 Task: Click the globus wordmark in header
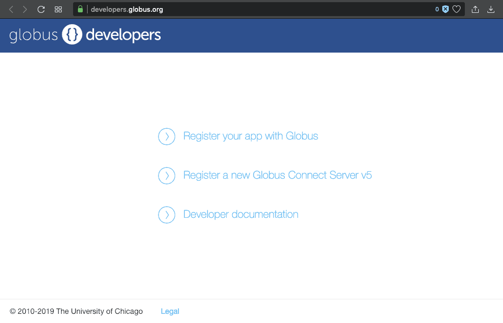pyautogui.click(x=33, y=35)
